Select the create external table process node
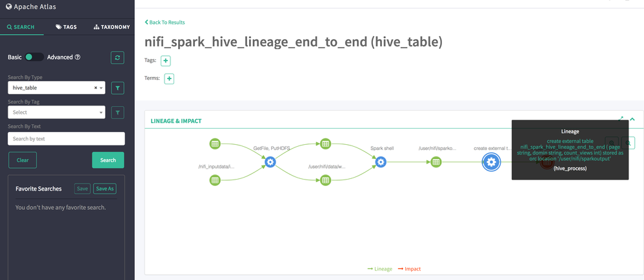 tap(491, 162)
